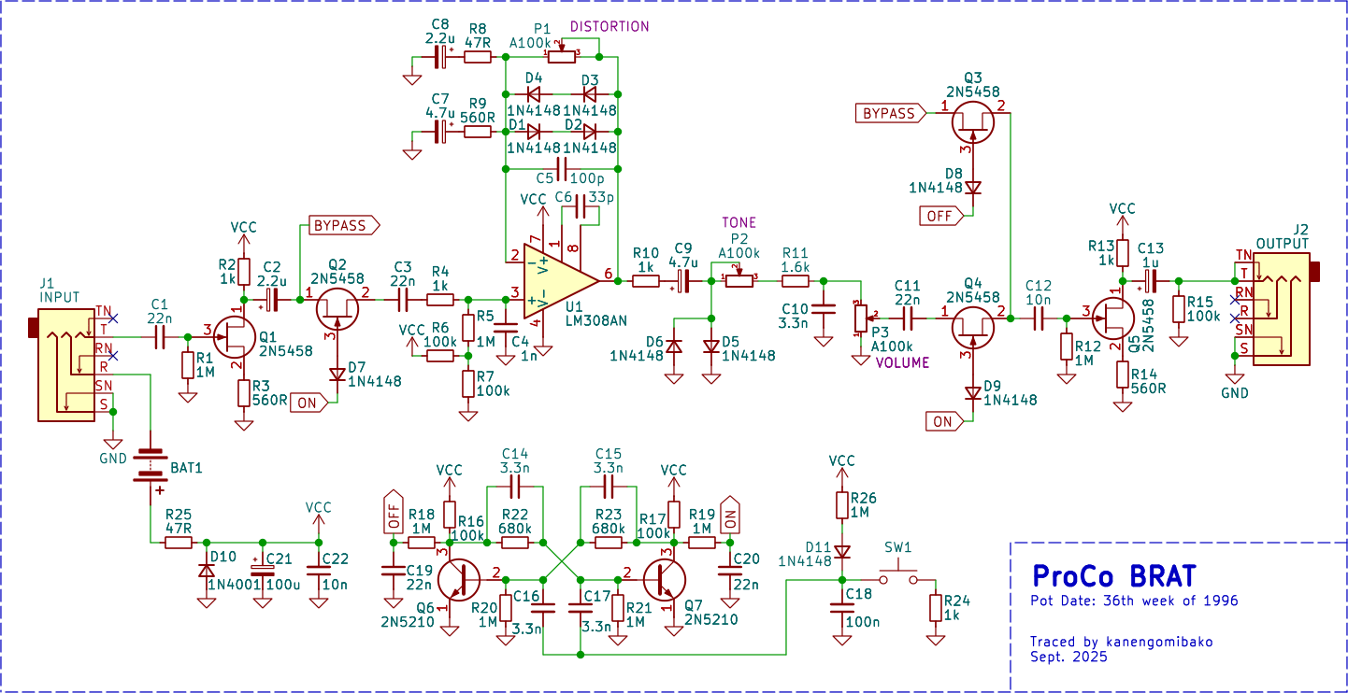Click the D11 1N4148 diode symbol

pyautogui.click(x=841, y=552)
